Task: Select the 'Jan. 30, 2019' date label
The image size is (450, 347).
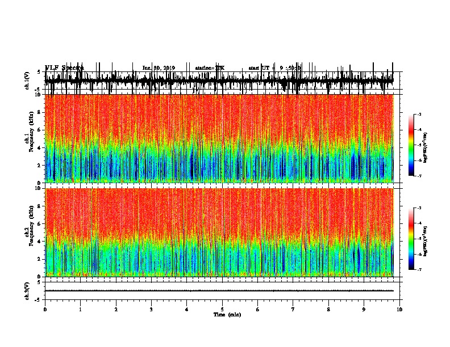Action: tap(159, 68)
